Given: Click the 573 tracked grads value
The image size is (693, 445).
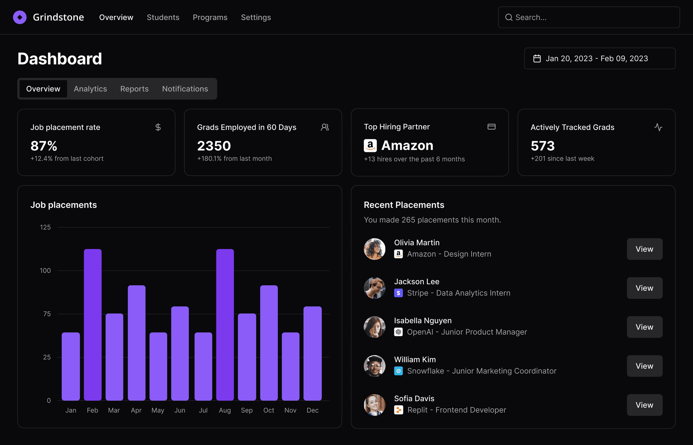Looking at the screenshot, I should click(543, 146).
